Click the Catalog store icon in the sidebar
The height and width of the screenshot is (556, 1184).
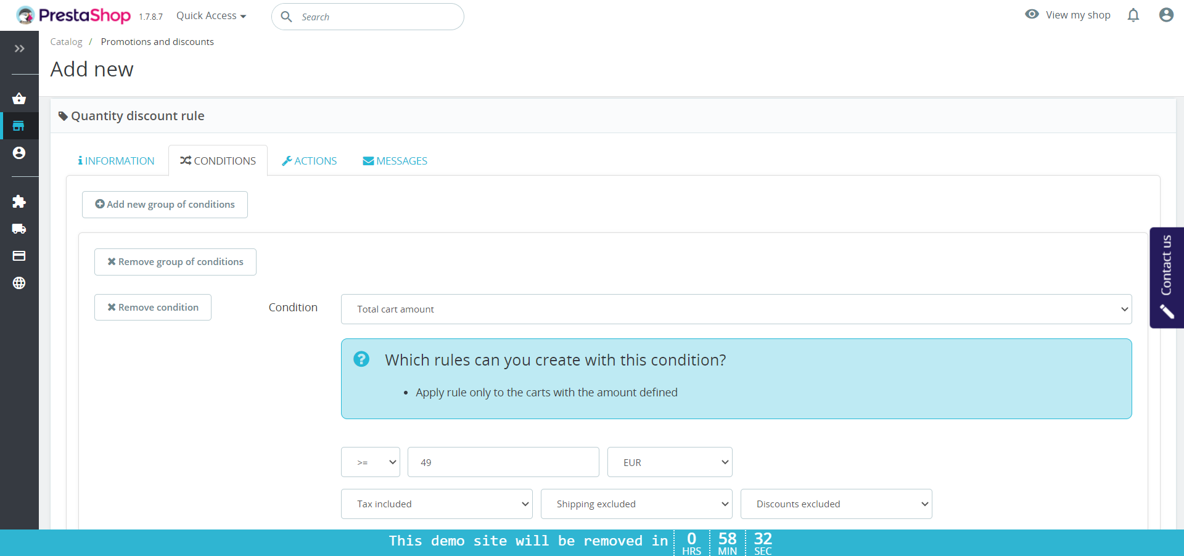point(19,126)
